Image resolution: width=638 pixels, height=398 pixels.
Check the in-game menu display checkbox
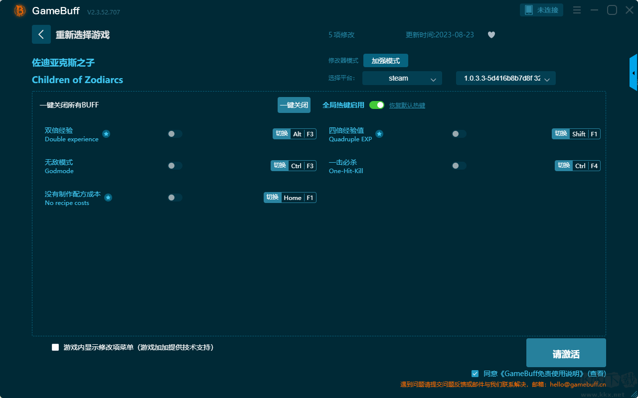(x=55, y=347)
